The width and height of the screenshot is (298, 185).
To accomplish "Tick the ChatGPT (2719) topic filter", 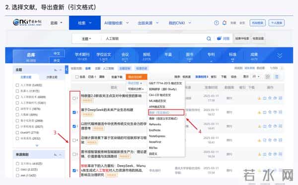I will [x=17, y=132].
